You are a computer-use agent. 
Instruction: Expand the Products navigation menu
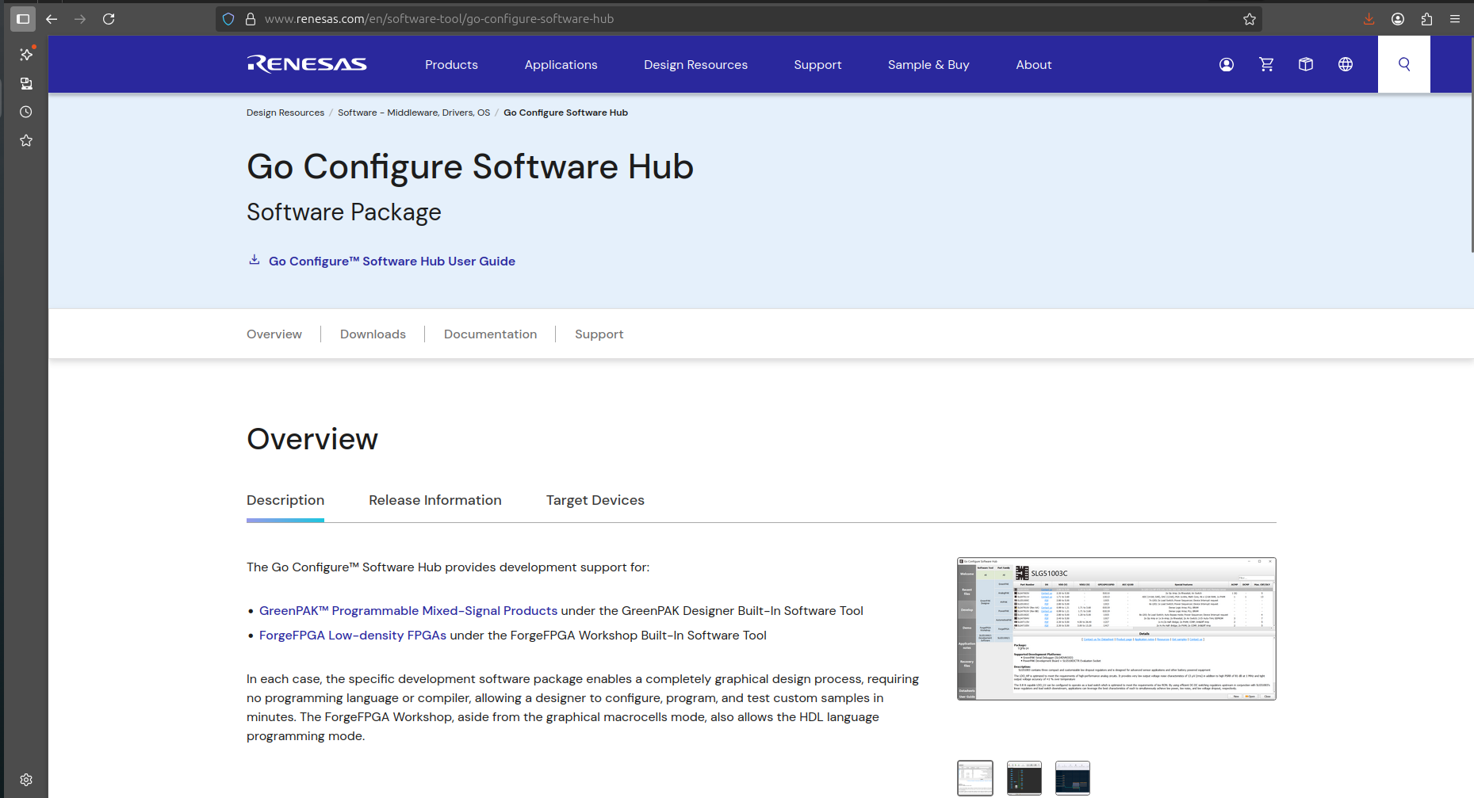pyautogui.click(x=451, y=65)
